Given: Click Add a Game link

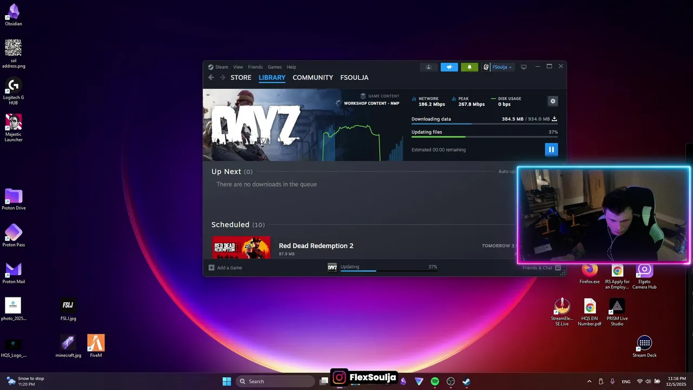Looking at the screenshot, I should (230, 268).
